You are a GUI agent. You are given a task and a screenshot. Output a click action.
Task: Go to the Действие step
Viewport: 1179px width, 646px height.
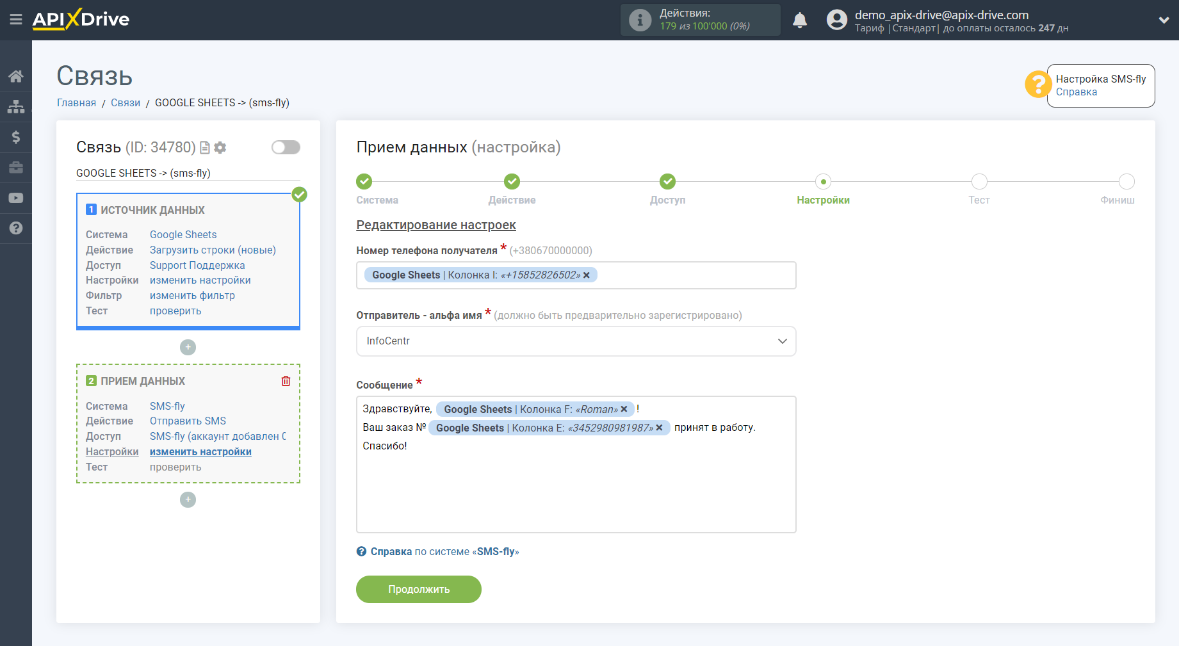[512, 182]
